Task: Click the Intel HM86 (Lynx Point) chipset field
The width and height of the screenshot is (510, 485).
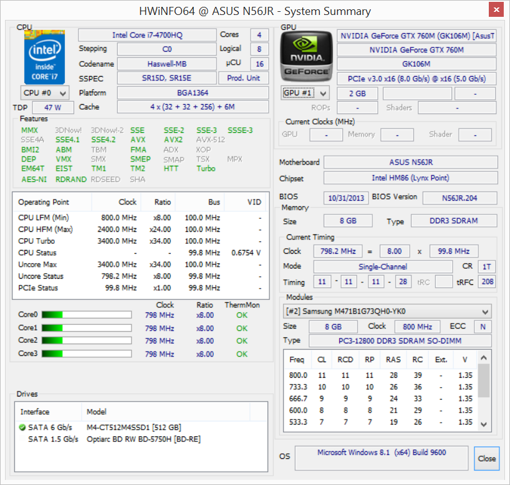Action: click(411, 178)
